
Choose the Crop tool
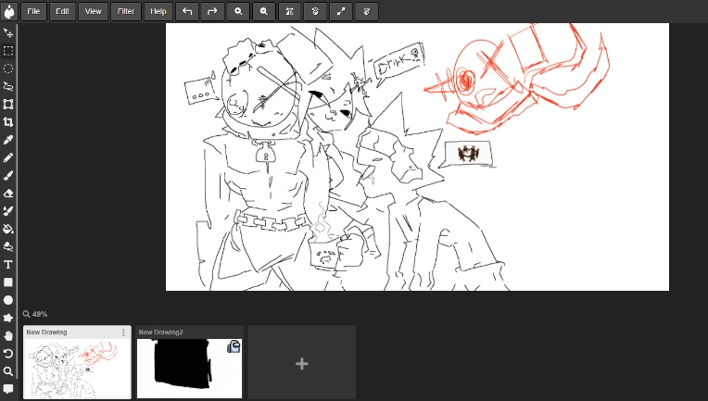pyautogui.click(x=8, y=122)
